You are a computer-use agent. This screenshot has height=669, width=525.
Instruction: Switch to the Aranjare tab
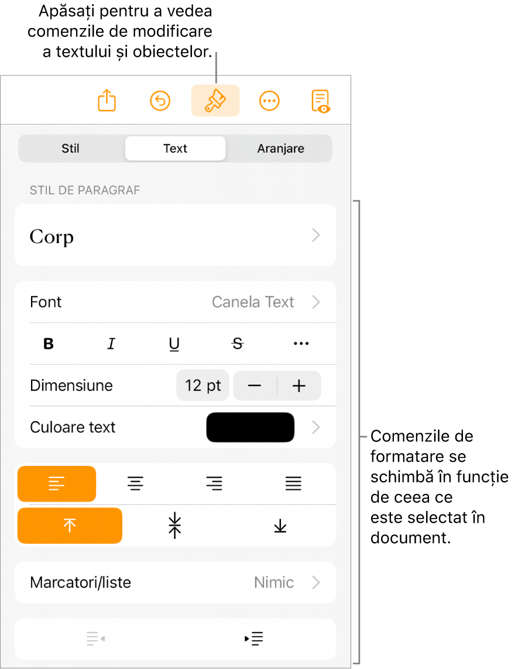pos(280,149)
